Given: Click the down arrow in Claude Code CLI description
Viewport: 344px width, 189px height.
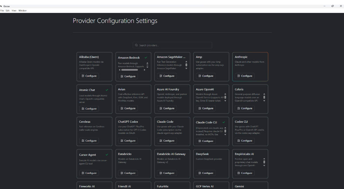Looking at the screenshot, I should pos(225,135).
